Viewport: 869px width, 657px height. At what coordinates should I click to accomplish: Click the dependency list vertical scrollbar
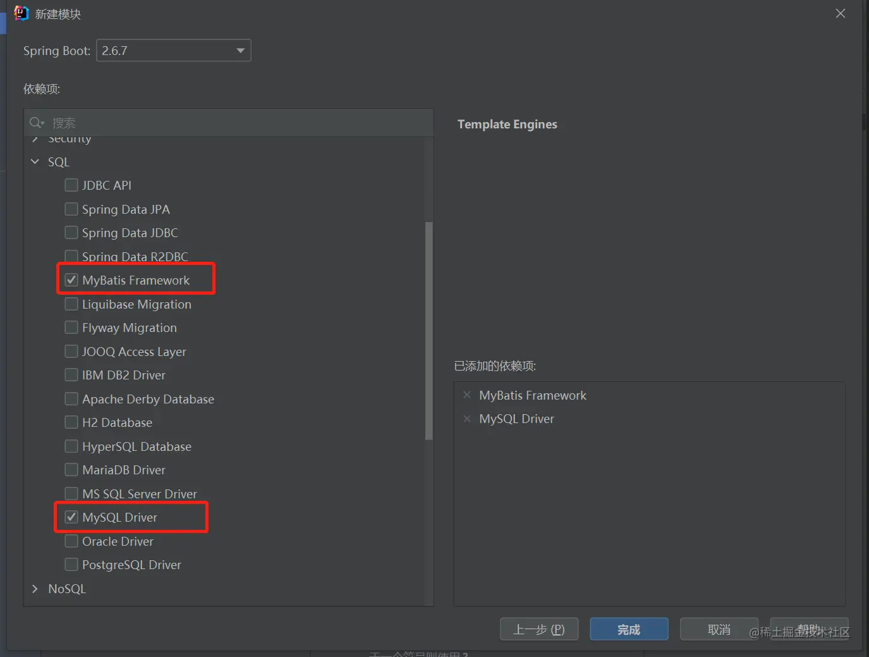coord(429,330)
